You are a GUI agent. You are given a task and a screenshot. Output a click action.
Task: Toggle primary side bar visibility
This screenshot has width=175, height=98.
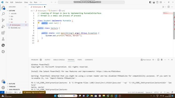click(150, 2)
